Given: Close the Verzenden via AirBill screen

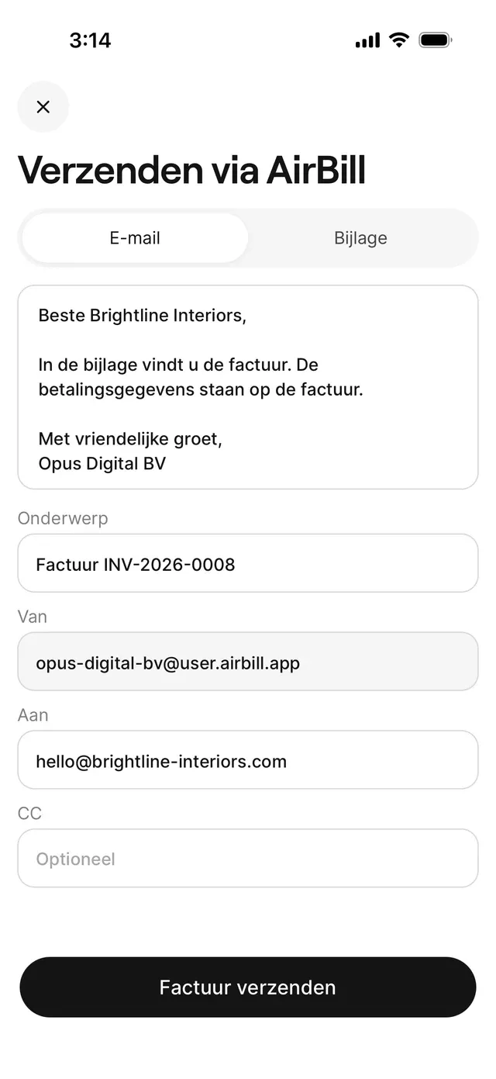Looking at the screenshot, I should (x=43, y=107).
